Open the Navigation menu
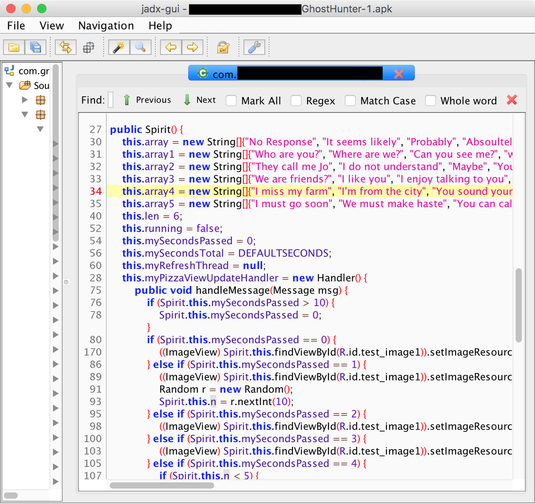The image size is (535, 504). tap(106, 26)
